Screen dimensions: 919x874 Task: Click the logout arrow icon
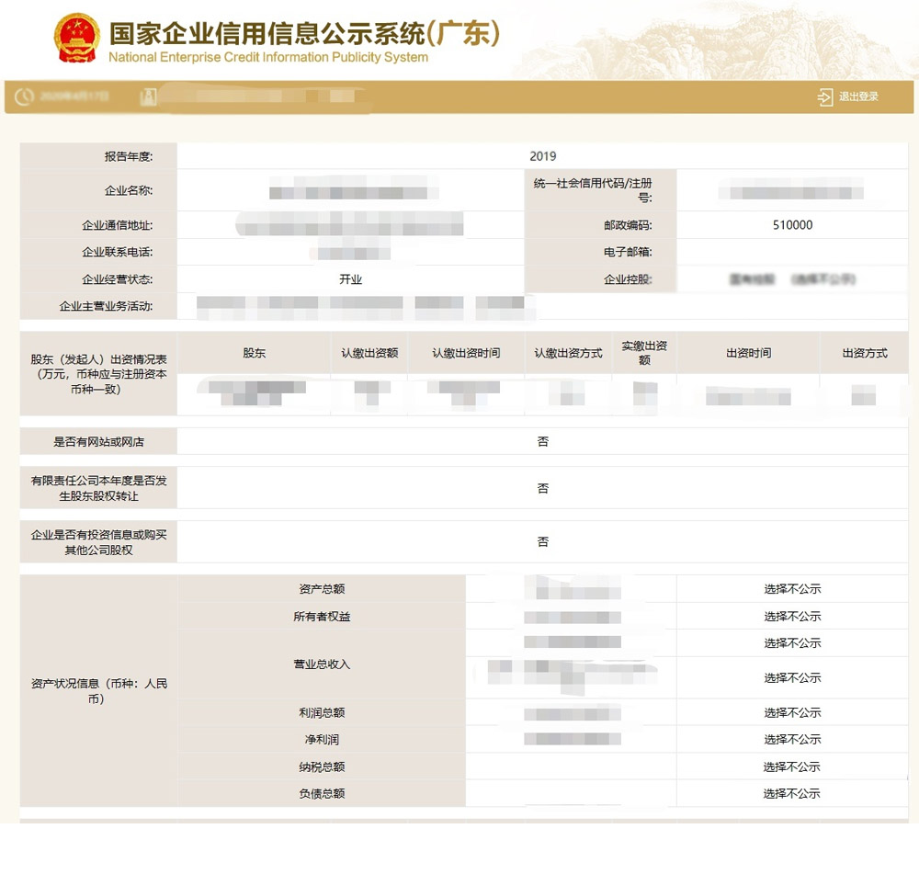pos(824,96)
